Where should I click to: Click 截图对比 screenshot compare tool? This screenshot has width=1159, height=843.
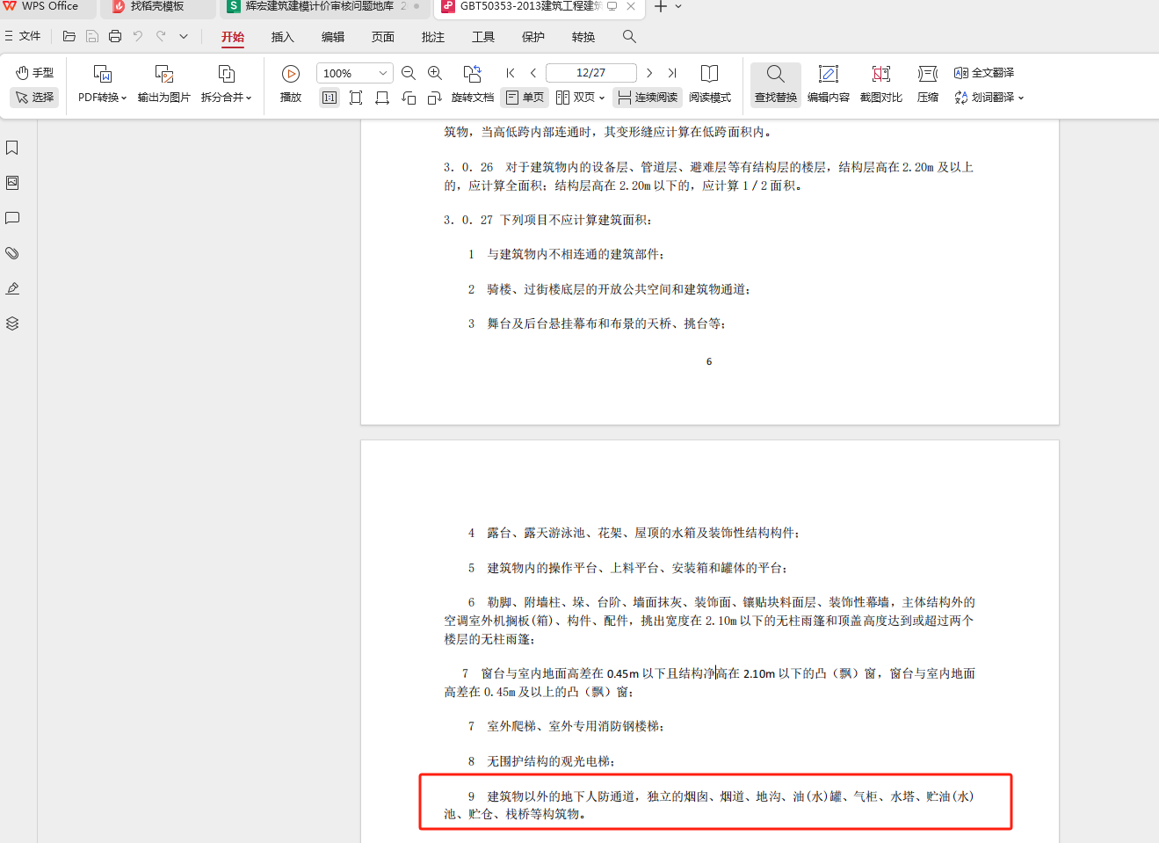[881, 84]
